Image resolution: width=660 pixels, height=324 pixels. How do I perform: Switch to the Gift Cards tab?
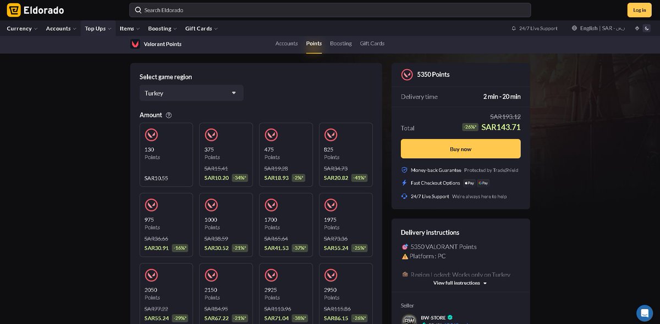tap(372, 44)
